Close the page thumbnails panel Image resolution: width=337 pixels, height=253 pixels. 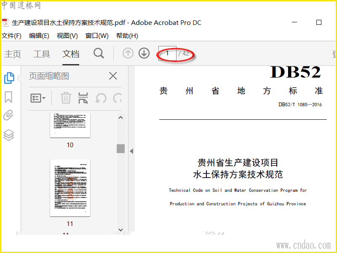113,76
